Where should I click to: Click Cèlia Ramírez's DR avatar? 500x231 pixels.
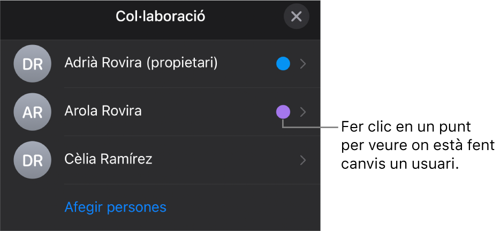(32, 160)
